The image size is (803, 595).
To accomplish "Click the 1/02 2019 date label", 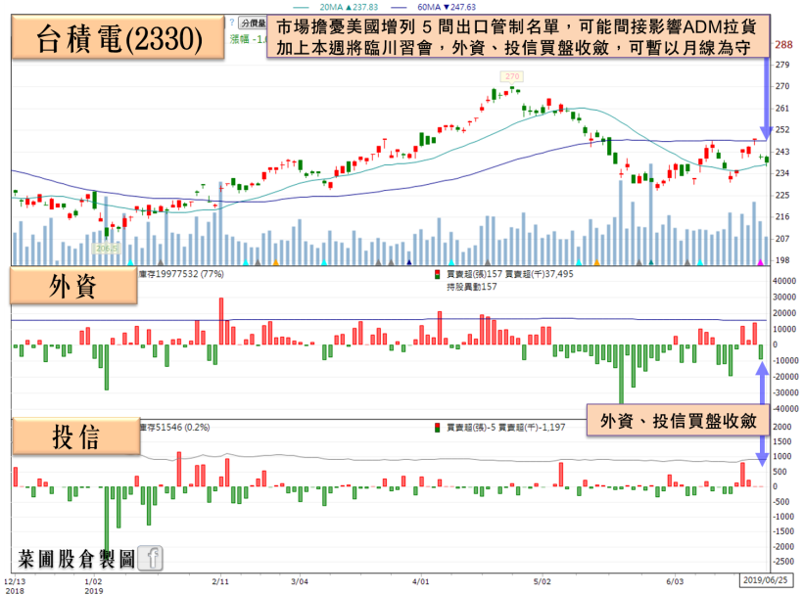I will (x=93, y=586).
